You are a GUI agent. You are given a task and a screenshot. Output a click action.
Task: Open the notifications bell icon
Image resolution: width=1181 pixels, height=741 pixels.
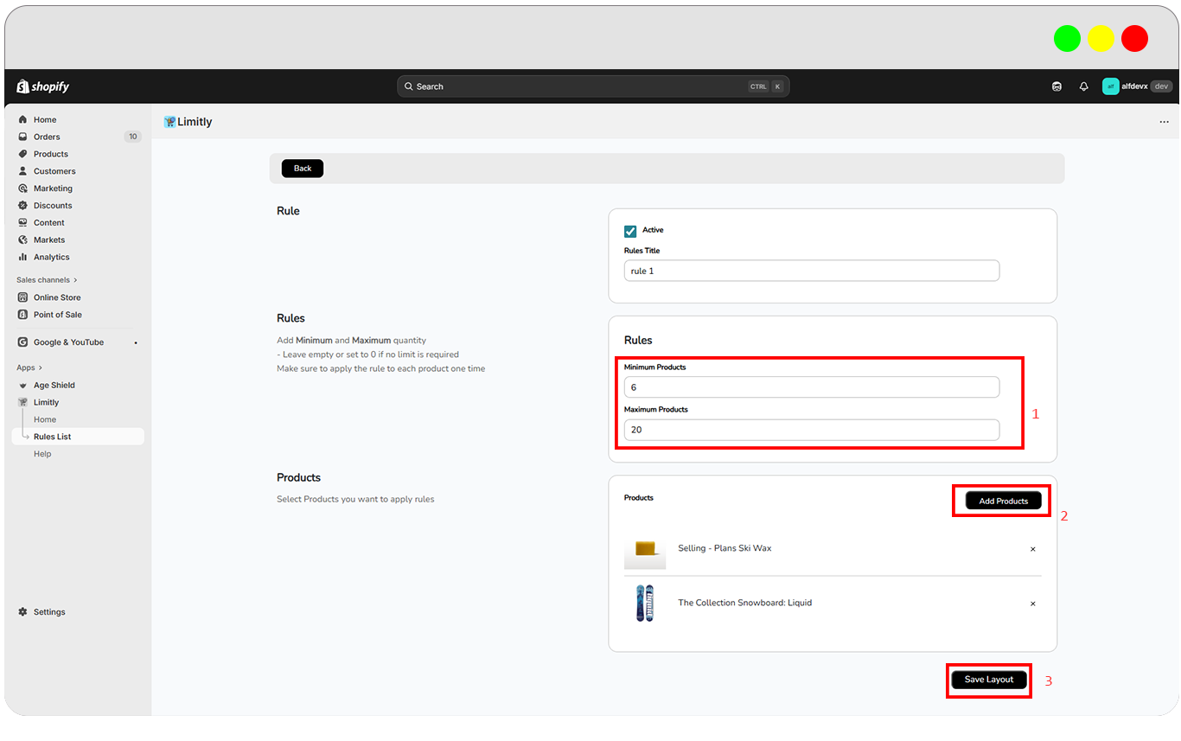(x=1083, y=86)
